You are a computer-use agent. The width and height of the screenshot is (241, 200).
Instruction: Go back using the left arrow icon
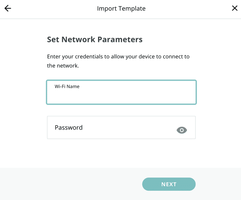tap(8, 8)
